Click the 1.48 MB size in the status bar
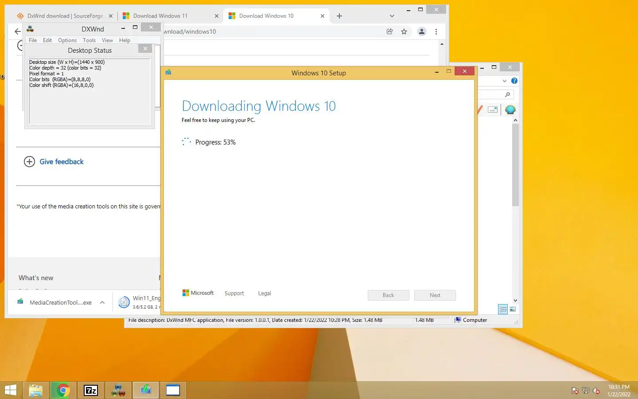The width and height of the screenshot is (638, 399). coord(424,320)
